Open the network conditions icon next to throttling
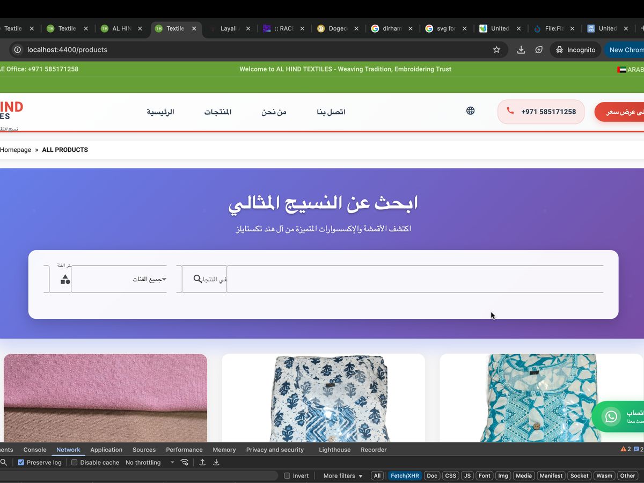 (185, 462)
